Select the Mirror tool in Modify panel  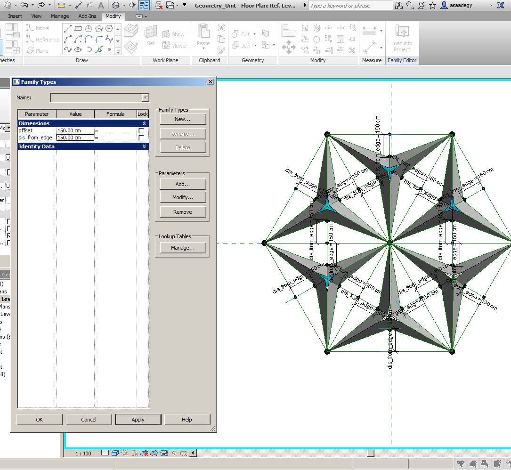pyautogui.click(x=305, y=28)
